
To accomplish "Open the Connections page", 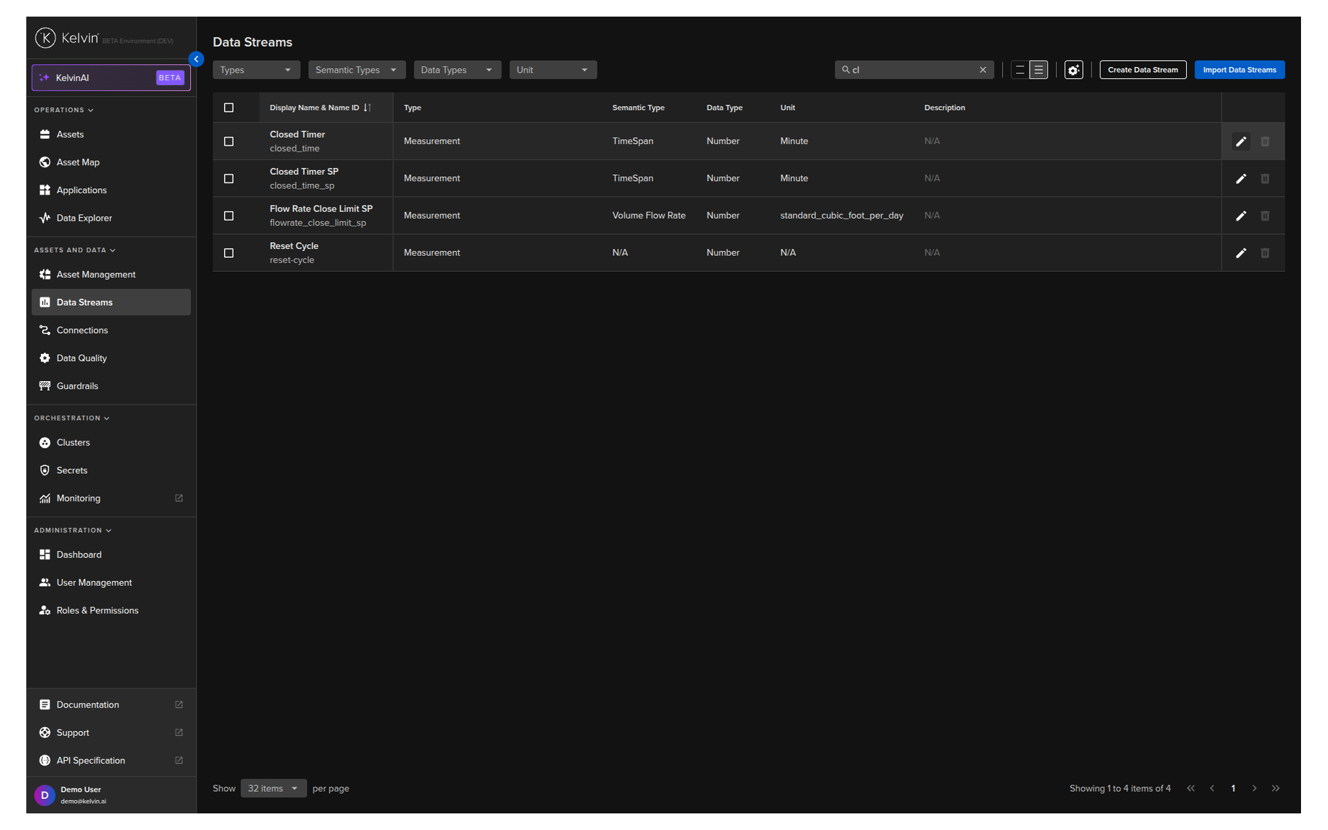I will coord(82,330).
